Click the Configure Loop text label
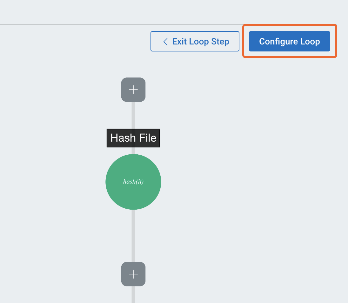Image resolution: width=348 pixels, height=303 pixels. (x=289, y=42)
